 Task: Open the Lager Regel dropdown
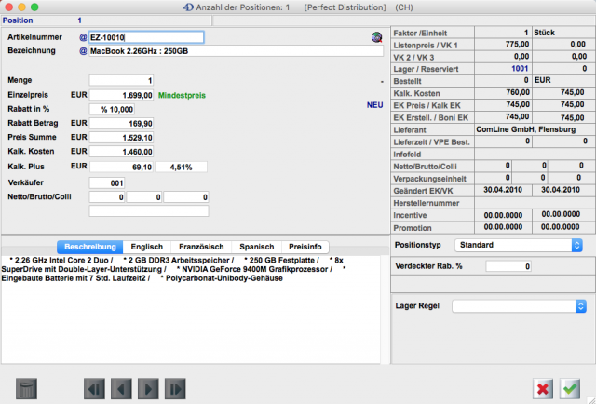coord(517,305)
